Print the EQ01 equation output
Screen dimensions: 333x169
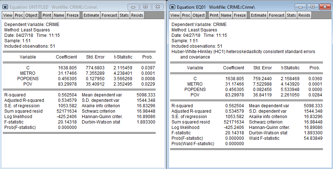(x=214, y=15)
